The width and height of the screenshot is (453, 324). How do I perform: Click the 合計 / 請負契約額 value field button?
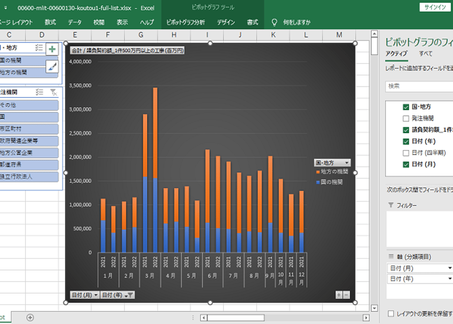click(127, 51)
